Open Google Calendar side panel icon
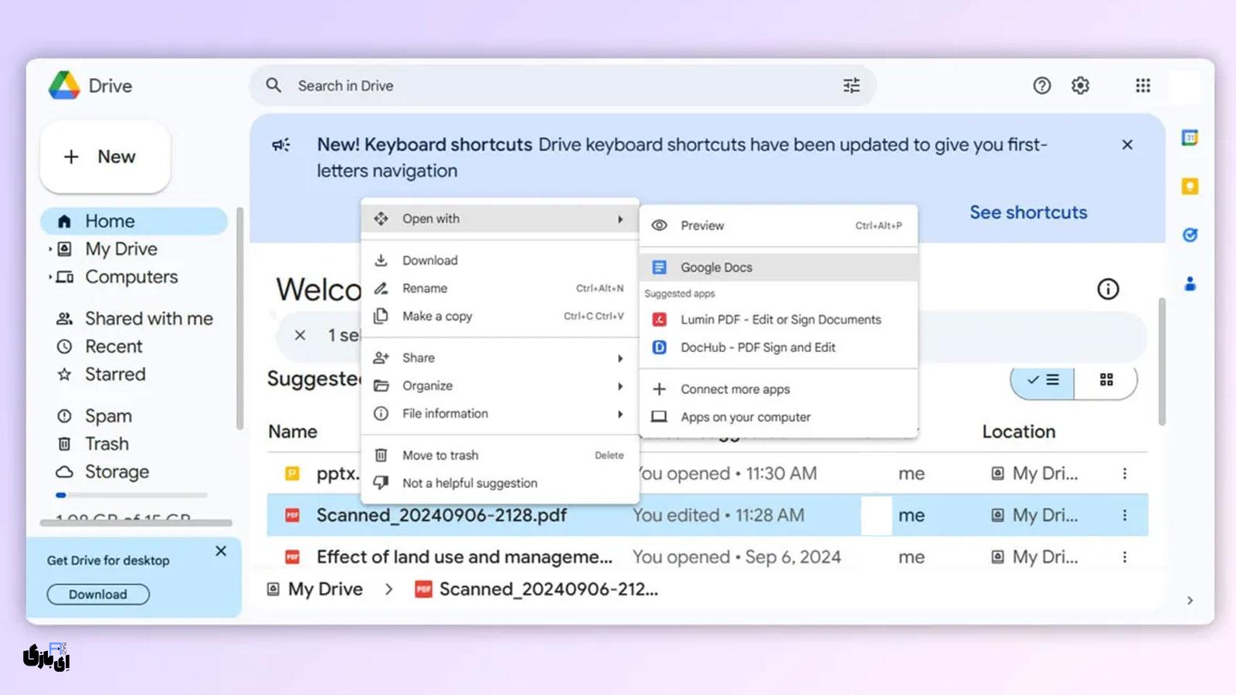The width and height of the screenshot is (1236, 695). point(1190,137)
